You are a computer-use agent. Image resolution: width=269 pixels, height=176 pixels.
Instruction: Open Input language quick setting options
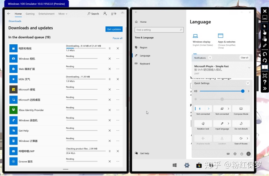click(x=228, y=124)
